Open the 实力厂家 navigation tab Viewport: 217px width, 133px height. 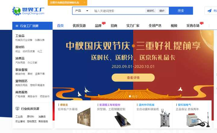click(133, 26)
